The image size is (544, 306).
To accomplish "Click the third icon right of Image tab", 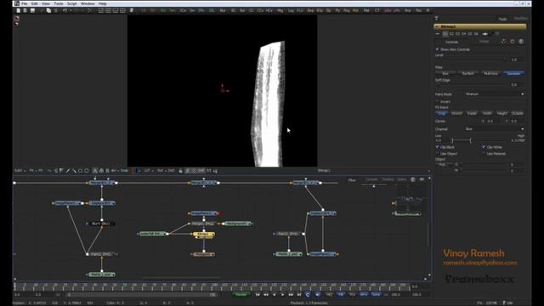I will (x=521, y=42).
